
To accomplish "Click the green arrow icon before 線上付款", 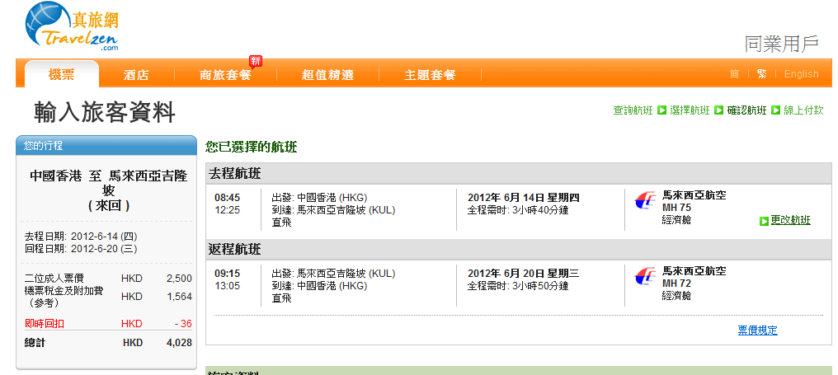I will click(x=775, y=110).
